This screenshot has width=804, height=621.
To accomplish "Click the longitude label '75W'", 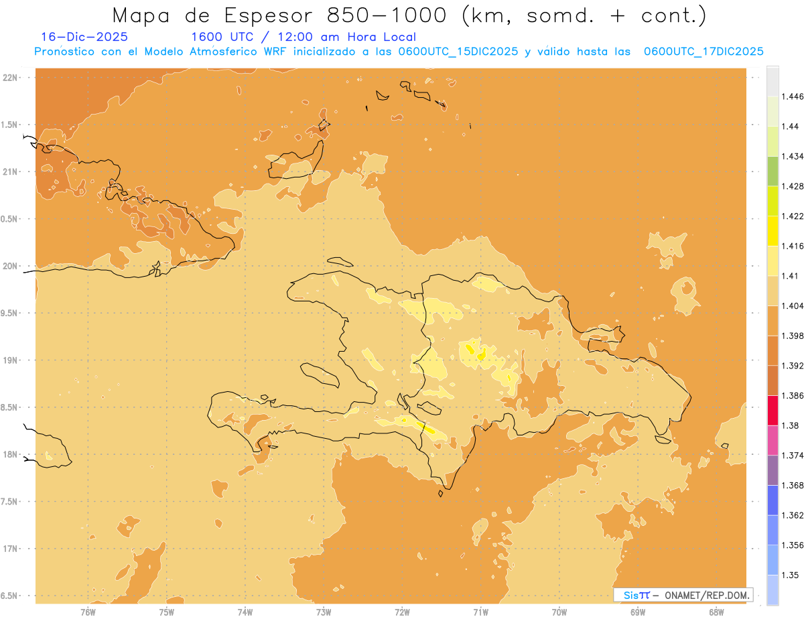I will [x=166, y=612].
